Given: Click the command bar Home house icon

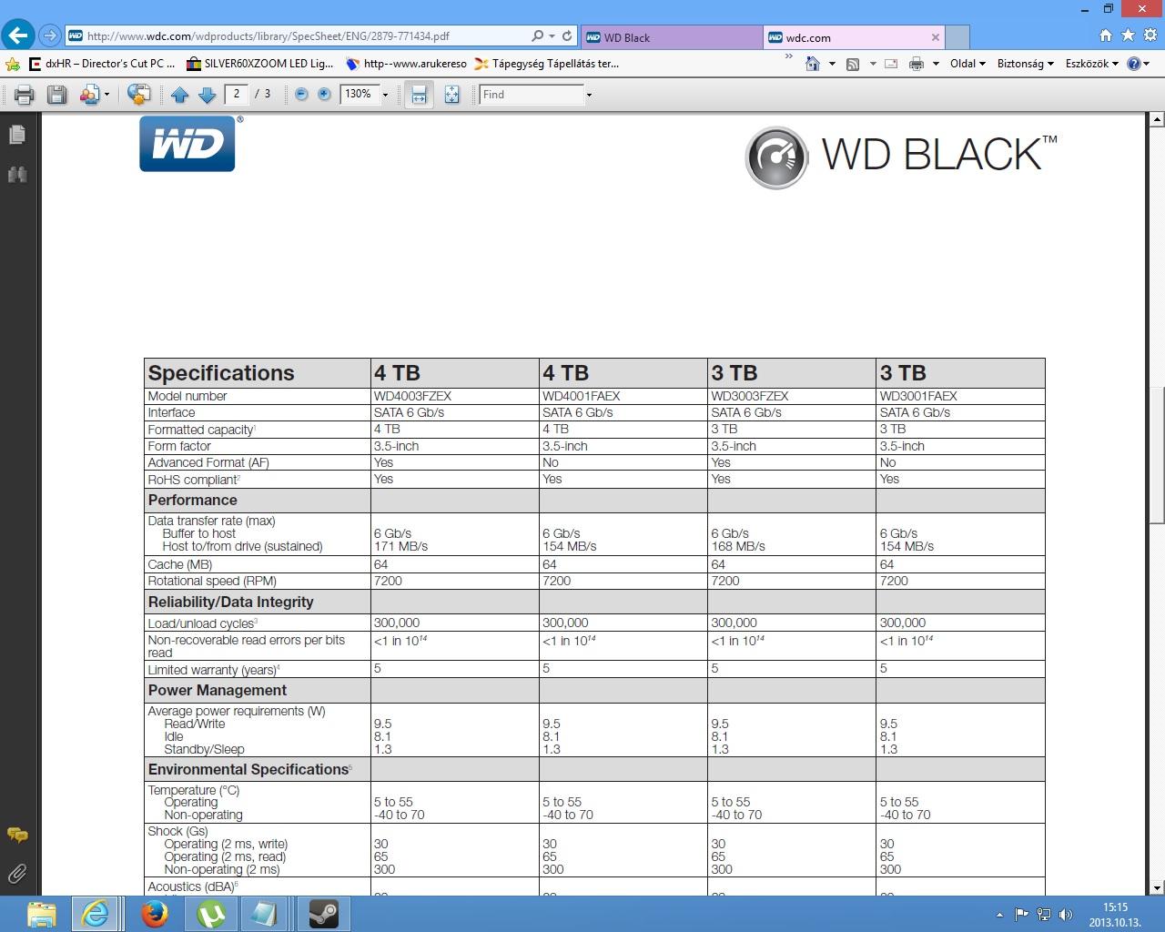Looking at the screenshot, I should click(813, 64).
